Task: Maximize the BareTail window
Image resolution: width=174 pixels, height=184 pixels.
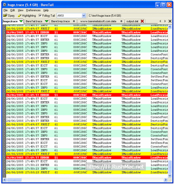Action: [164, 5]
